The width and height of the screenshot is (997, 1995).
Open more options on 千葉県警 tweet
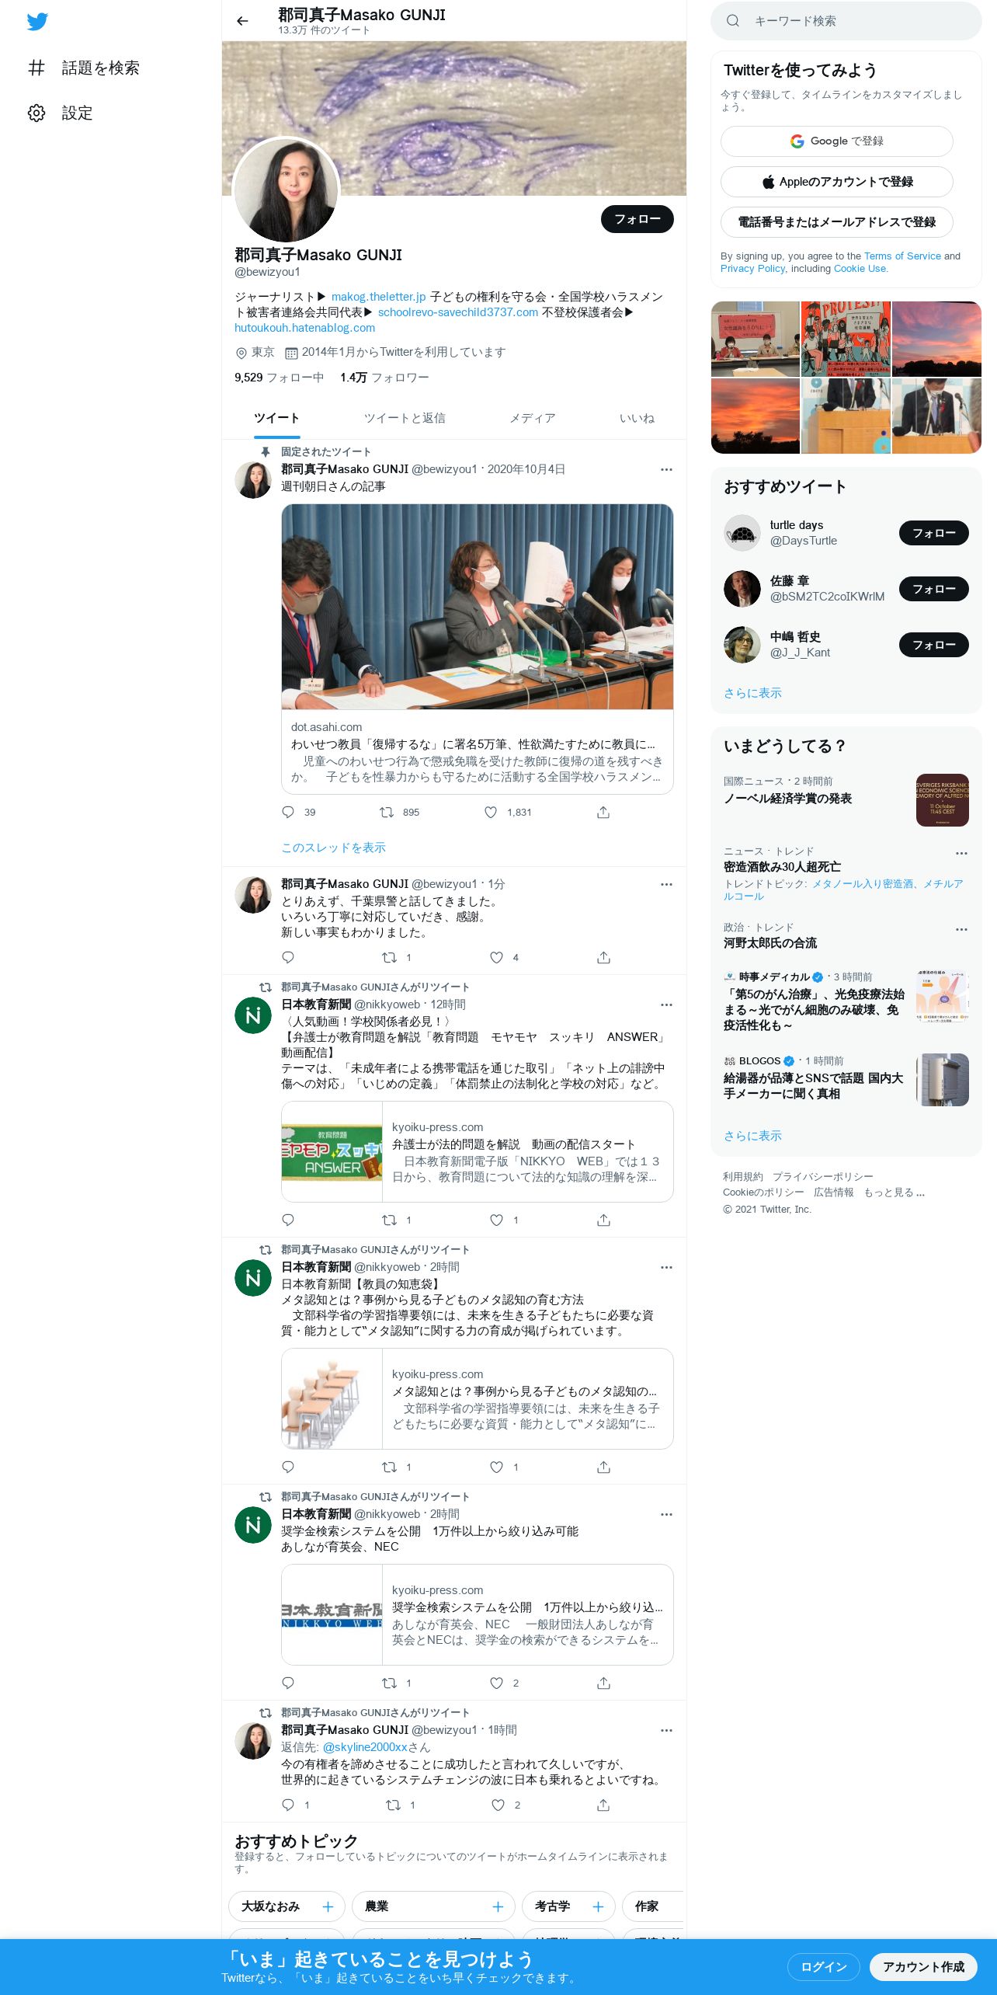[666, 884]
